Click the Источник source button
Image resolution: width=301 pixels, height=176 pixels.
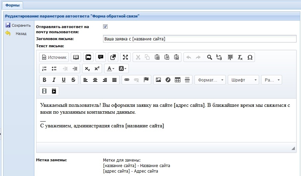[x=54, y=57]
